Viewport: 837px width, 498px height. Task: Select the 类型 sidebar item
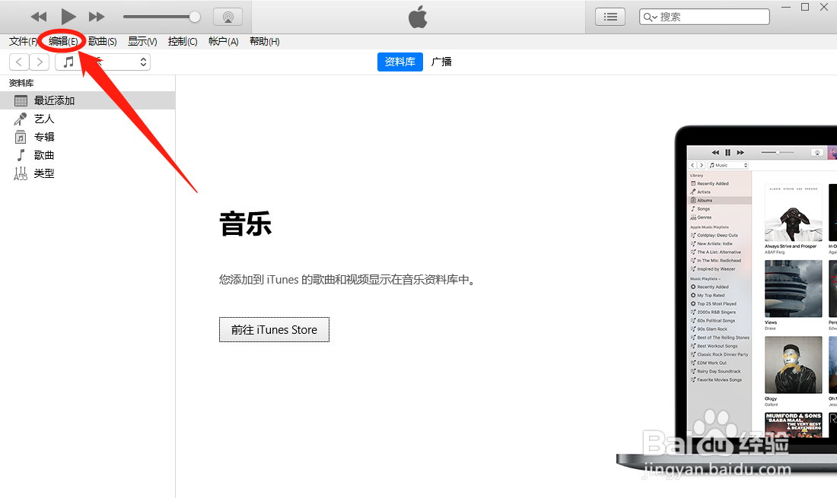pyautogui.click(x=43, y=173)
